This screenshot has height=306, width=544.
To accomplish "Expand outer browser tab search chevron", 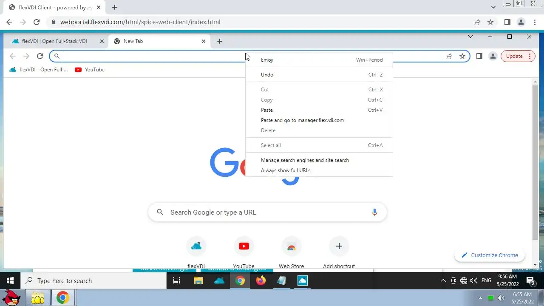I will 493,7.
